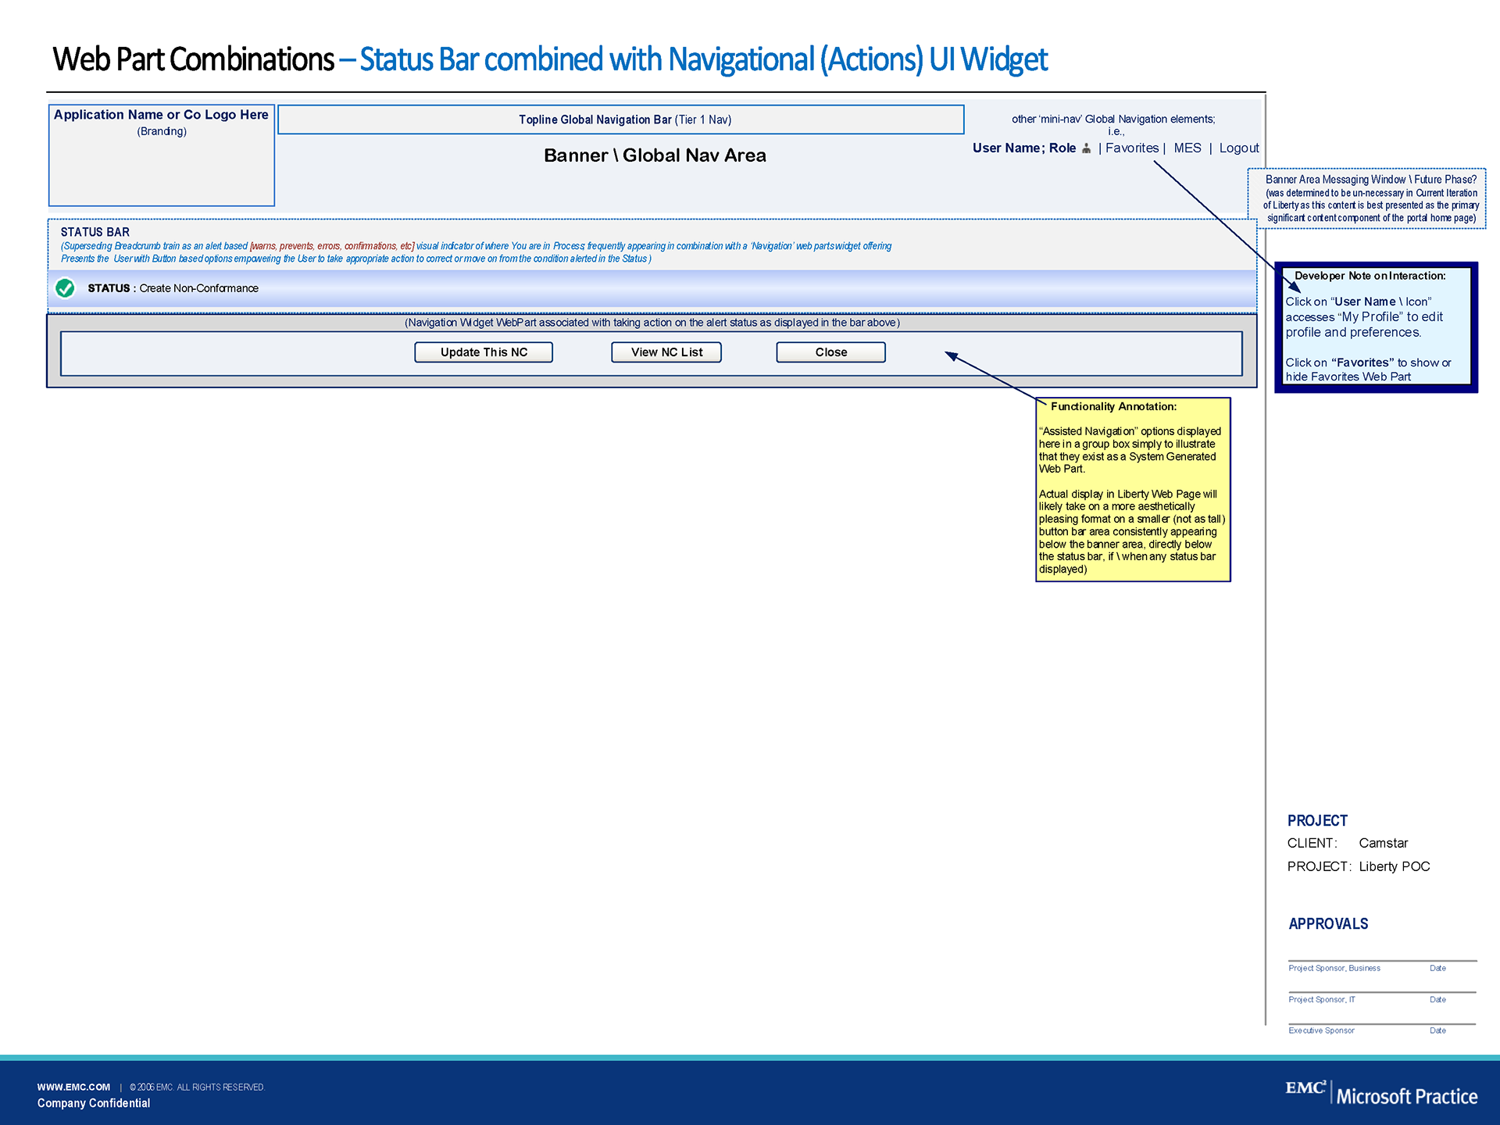Click the User Name; Role text

tap(1023, 148)
